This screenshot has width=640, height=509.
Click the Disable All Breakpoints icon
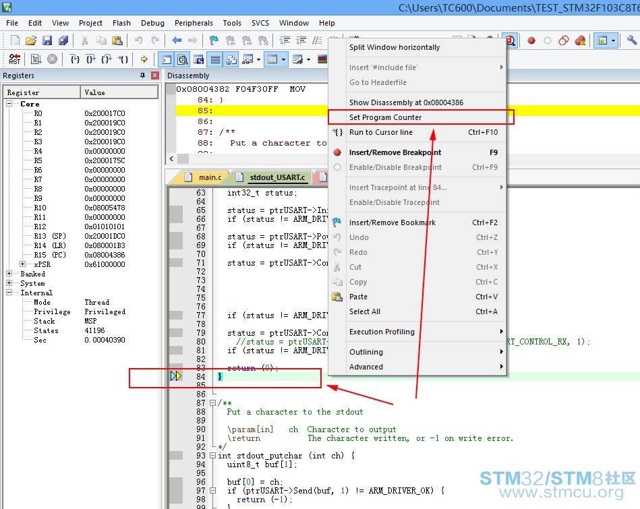[564, 40]
